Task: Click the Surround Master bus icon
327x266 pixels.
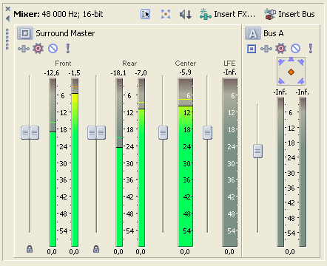Action: pos(25,33)
